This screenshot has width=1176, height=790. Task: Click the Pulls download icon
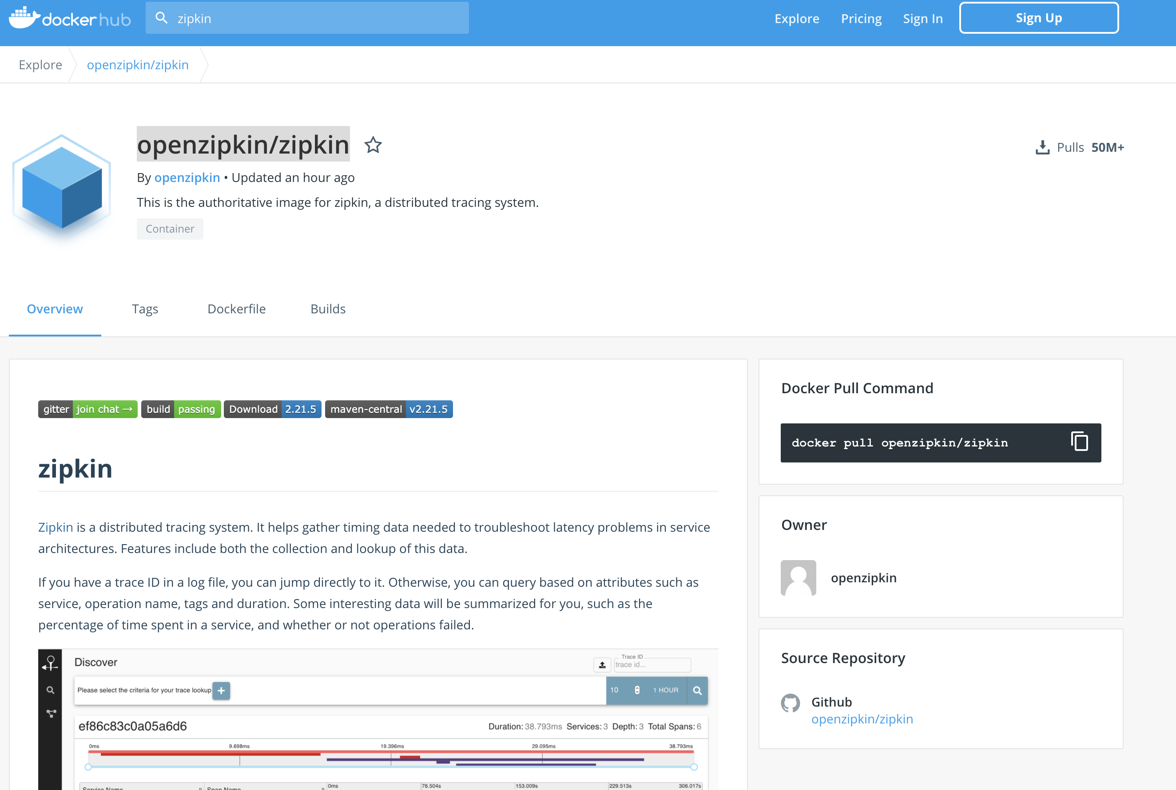[x=1041, y=147]
